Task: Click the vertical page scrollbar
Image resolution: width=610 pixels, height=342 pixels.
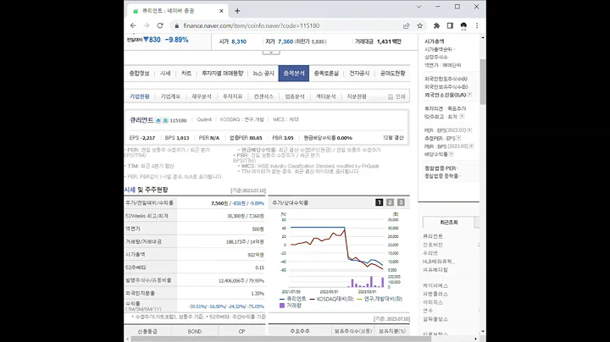Action: point(483,81)
